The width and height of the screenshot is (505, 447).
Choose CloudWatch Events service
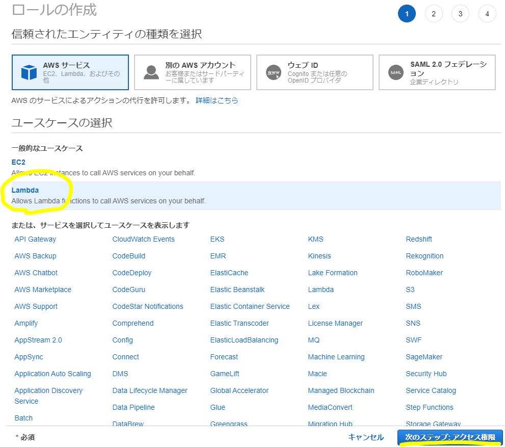pos(143,239)
